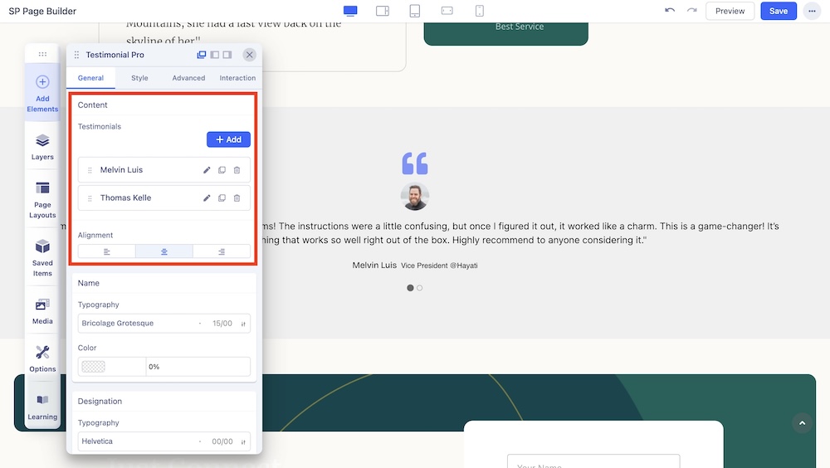Click the Add testimonial button
830x468 pixels.
(228, 139)
